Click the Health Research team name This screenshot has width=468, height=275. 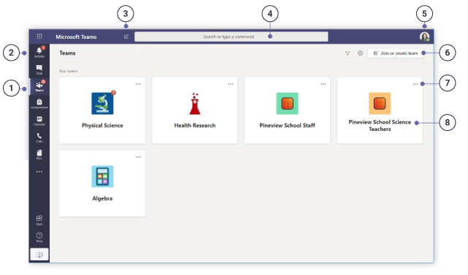coord(195,126)
